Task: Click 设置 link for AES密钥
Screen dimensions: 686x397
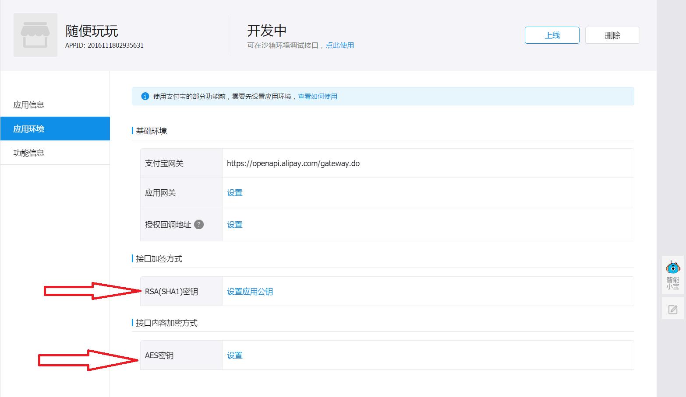Action: coord(234,355)
